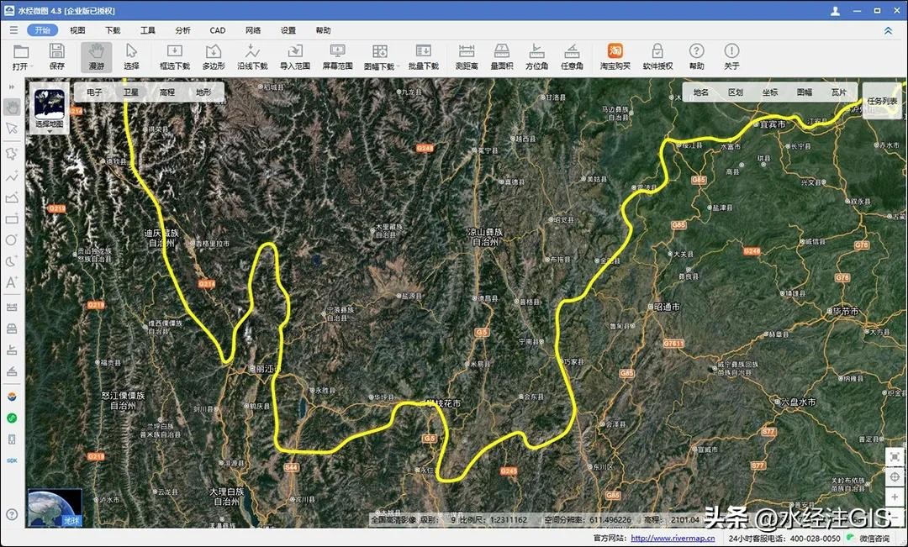
Task: Toggle the 区划 administrative boundaries overlay
Action: [735, 92]
